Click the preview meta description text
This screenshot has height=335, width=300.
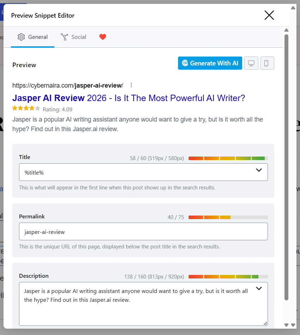point(137,124)
